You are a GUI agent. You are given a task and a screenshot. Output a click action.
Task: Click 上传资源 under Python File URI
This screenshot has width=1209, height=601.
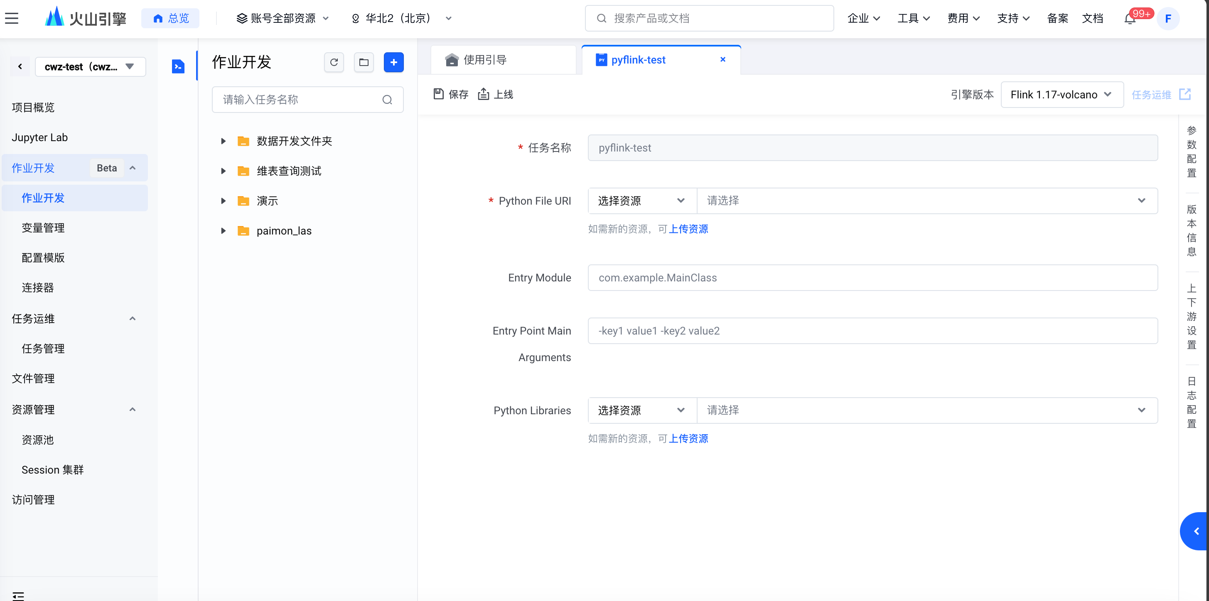[688, 229]
